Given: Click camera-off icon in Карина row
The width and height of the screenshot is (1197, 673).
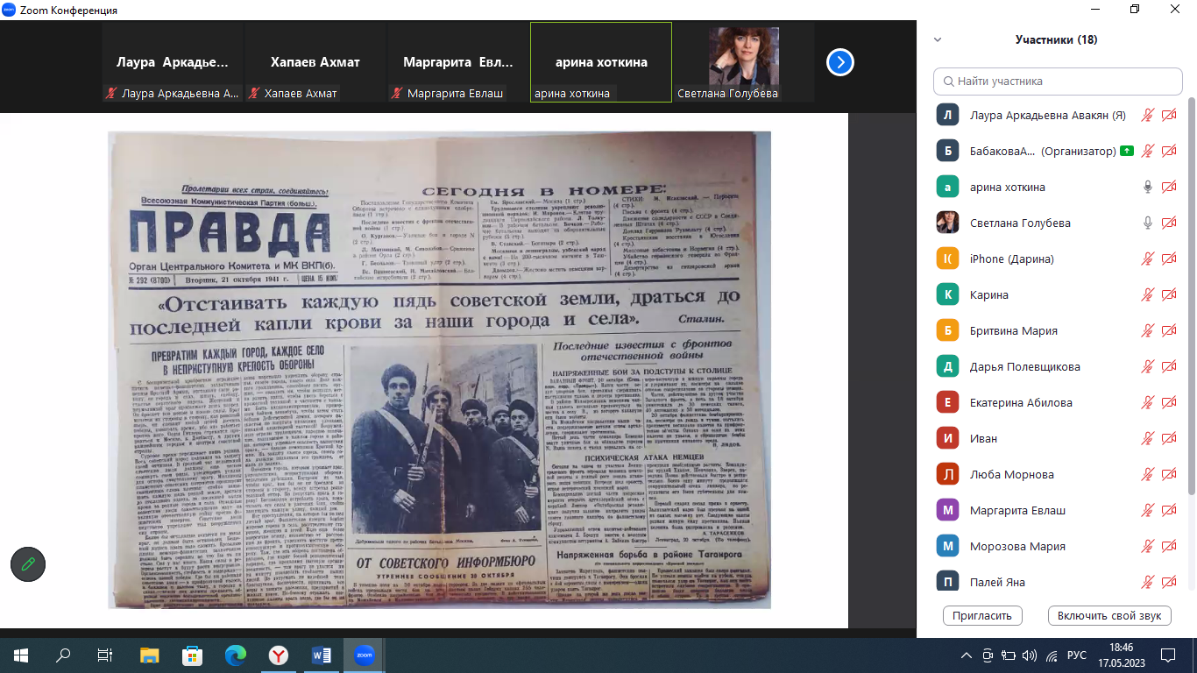Looking at the screenshot, I should (1169, 294).
